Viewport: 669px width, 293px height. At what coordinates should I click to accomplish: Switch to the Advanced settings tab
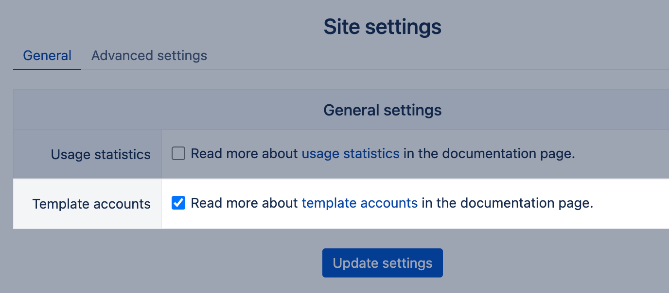(x=149, y=56)
